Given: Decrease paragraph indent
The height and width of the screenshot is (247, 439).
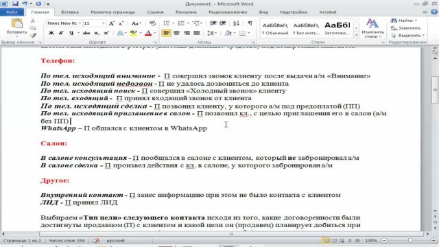Looking at the screenshot, I should pyautogui.click(x=213, y=23).
